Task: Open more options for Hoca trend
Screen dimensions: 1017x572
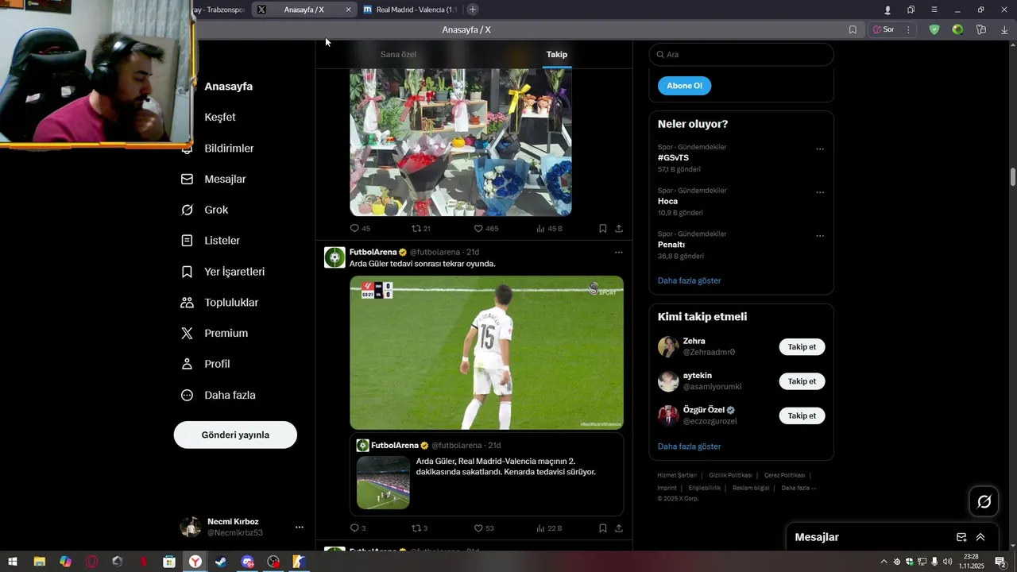Action: [x=820, y=192]
